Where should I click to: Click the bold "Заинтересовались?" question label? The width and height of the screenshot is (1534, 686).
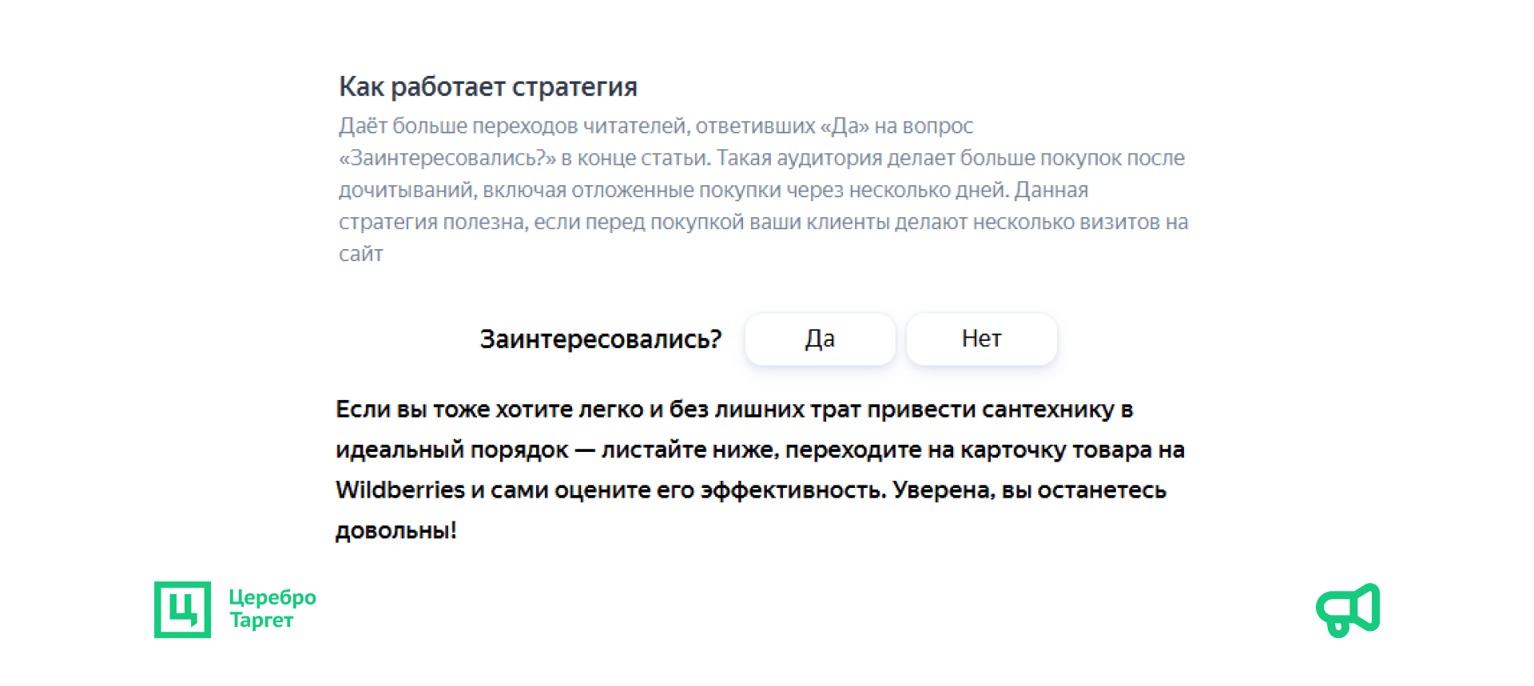coord(600,339)
